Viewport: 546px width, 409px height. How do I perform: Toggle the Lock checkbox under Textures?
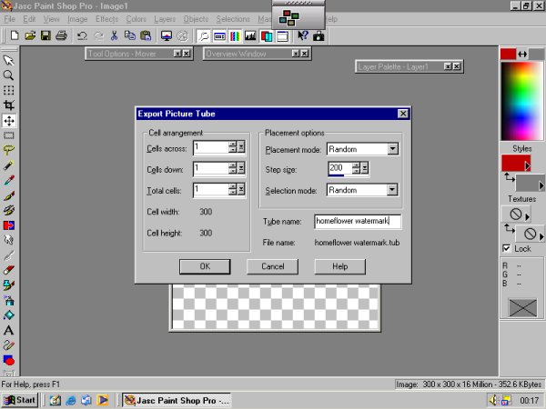coord(506,248)
